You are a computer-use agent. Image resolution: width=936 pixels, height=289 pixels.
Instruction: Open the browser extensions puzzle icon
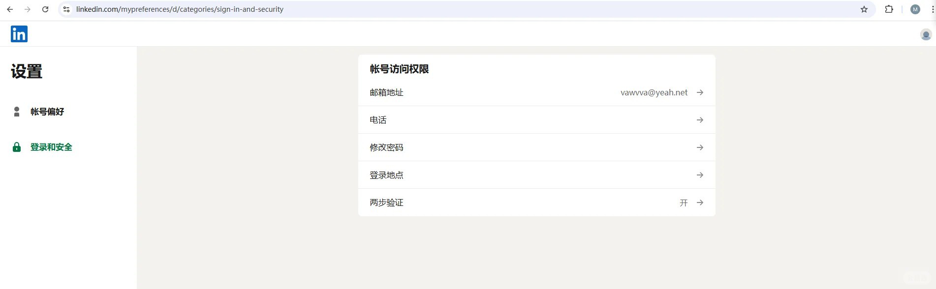tap(889, 9)
